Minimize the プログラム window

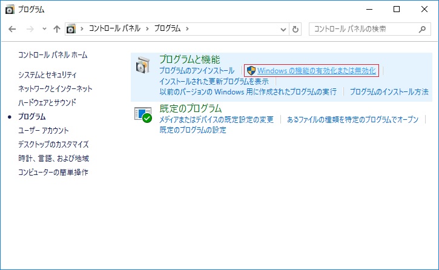pyautogui.click(x=369, y=9)
